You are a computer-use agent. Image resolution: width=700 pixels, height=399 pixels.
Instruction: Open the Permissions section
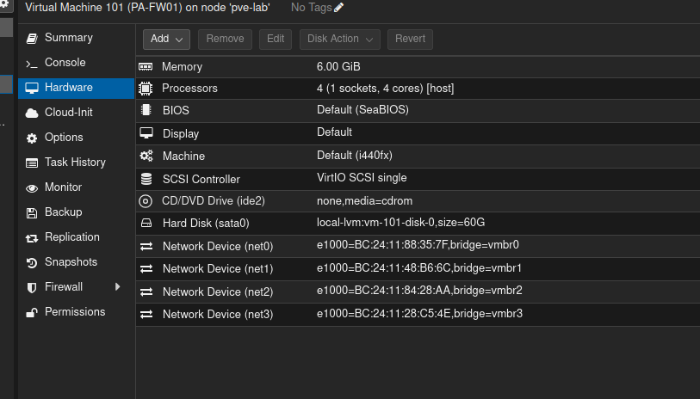77,312
